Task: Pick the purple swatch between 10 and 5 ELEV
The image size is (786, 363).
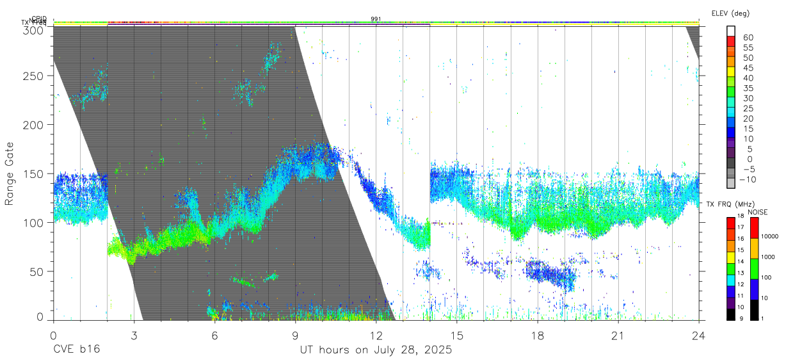Action: pos(731,143)
